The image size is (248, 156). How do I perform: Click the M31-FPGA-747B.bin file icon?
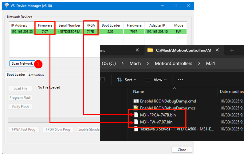point(136,115)
